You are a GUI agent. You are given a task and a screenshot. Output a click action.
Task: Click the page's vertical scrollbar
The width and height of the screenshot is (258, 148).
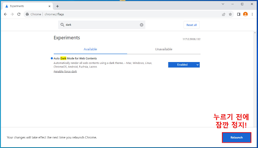point(255,79)
